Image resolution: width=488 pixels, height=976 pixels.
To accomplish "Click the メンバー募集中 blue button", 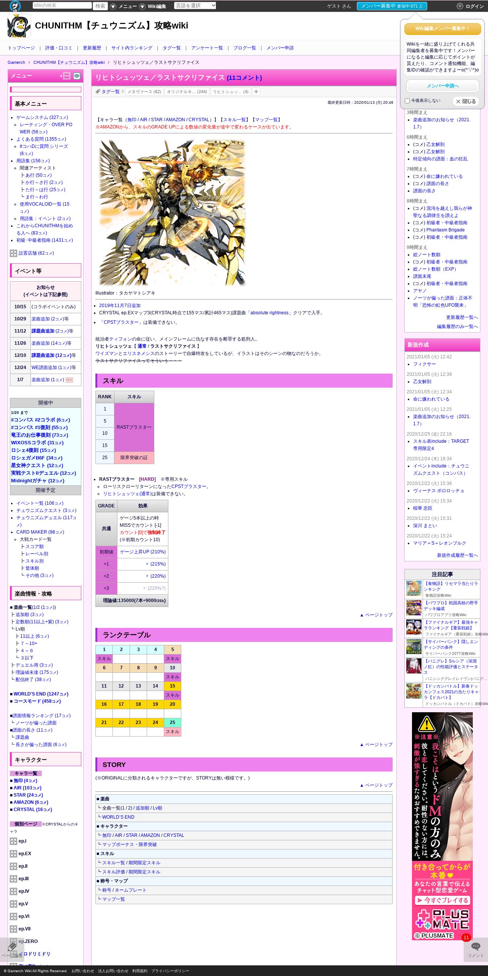I will (392, 6).
